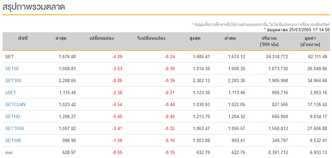Click the SET latest value 1,676.80
The image size is (332, 158).
click(67, 57)
